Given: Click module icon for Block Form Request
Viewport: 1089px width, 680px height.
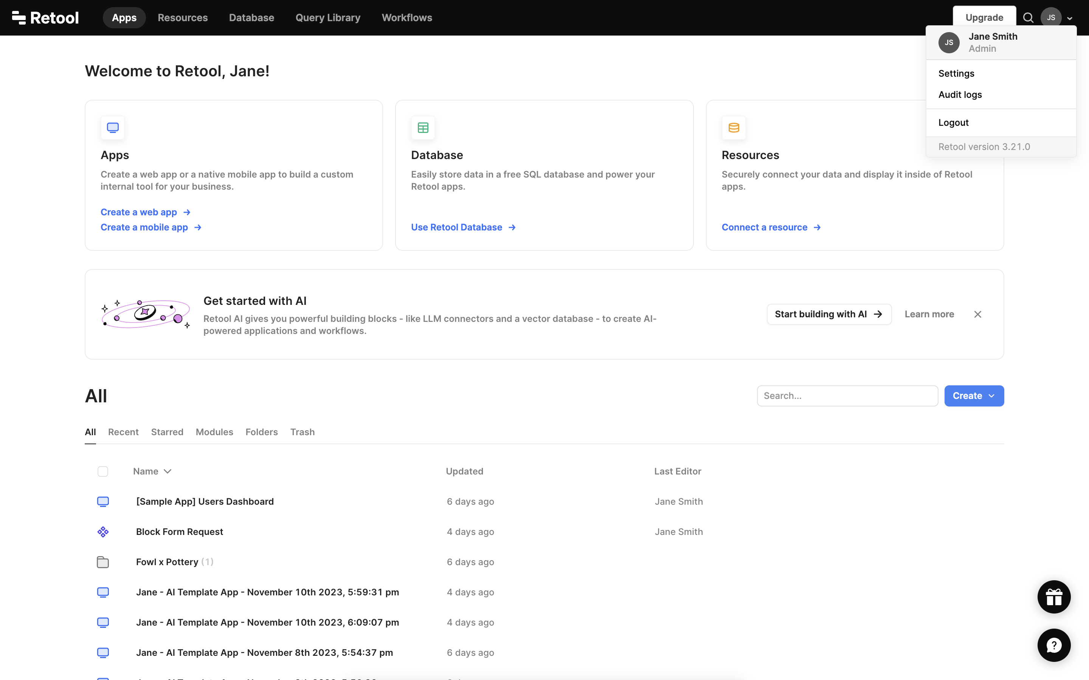Looking at the screenshot, I should (x=103, y=532).
